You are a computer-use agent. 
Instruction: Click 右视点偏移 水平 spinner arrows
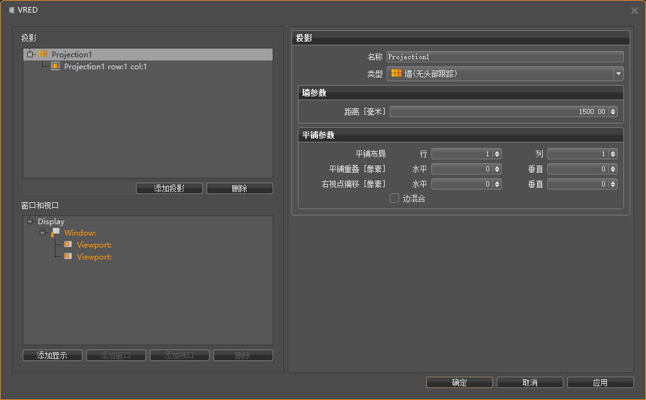coord(497,185)
